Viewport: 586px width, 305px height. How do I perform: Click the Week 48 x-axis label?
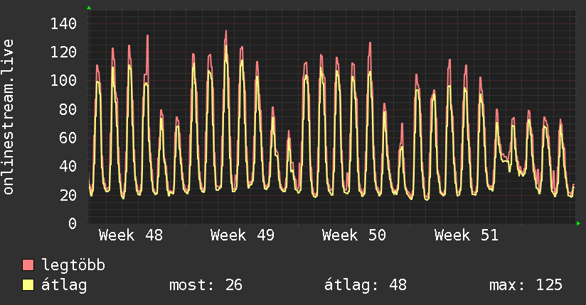click(x=131, y=235)
